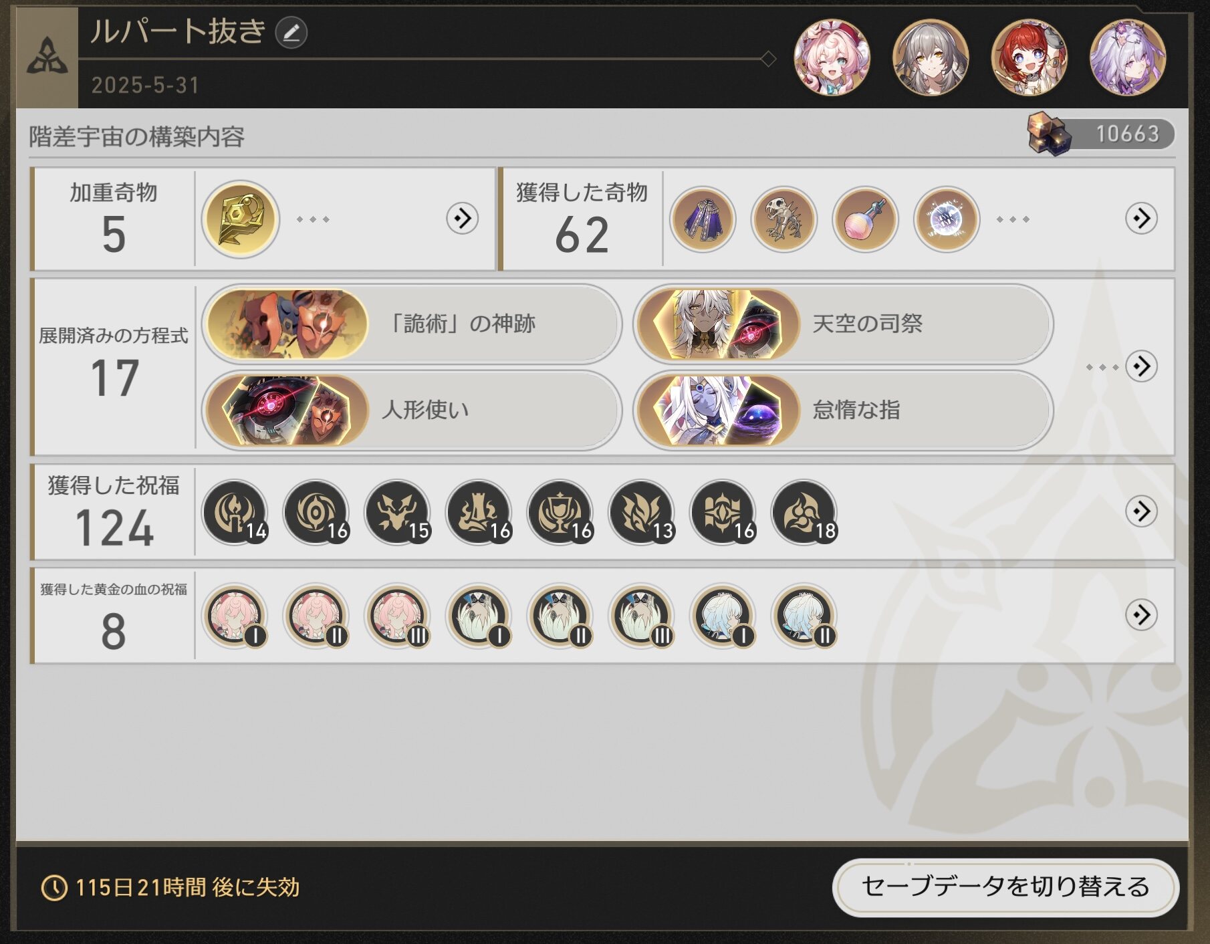This screenshot has width=1210, height=944.
Task: Select the dinosaur skeleton curio icon
Action: click(783, 219)
